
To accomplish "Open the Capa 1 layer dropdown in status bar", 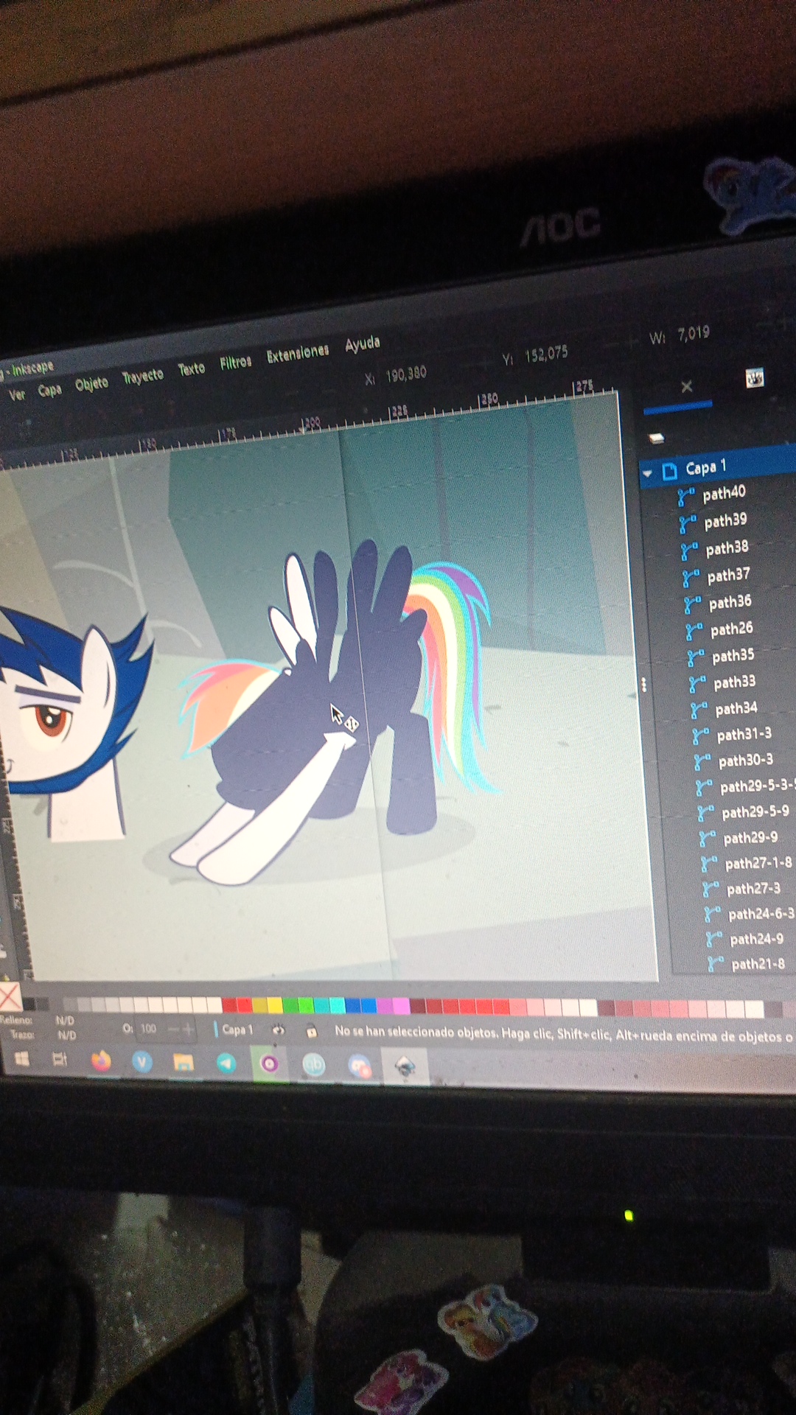I will [237, 1030].
